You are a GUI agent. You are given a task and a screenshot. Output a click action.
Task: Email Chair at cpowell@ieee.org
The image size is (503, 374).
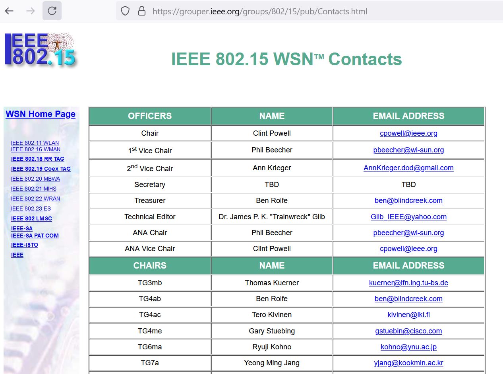click(x=408, y=133)
